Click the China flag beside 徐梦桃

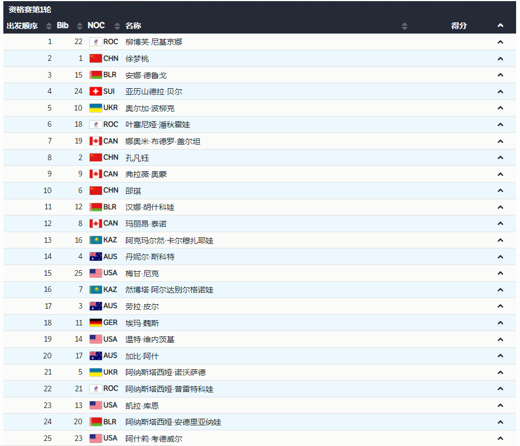coord(96,59)
